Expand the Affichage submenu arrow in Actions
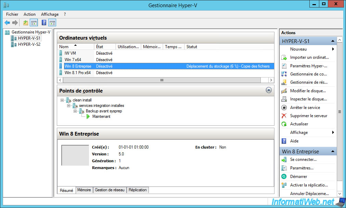Screen dimensions: 346x208 333,132
